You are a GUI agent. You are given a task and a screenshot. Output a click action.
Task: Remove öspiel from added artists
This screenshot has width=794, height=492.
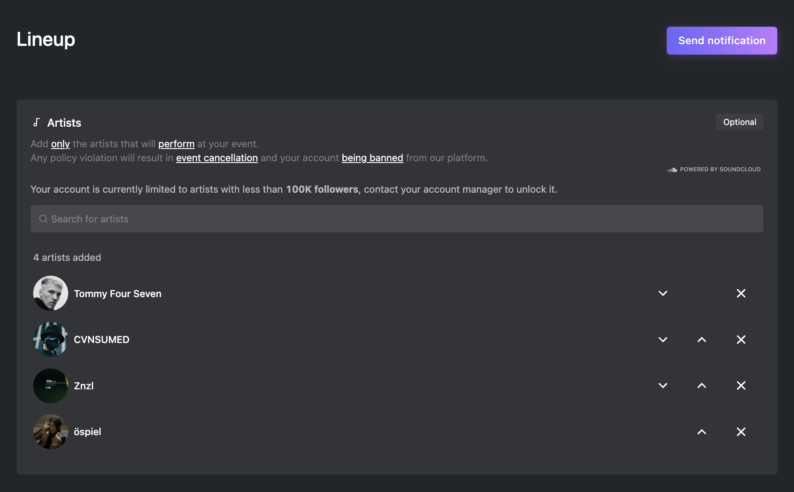pos(741,432)
